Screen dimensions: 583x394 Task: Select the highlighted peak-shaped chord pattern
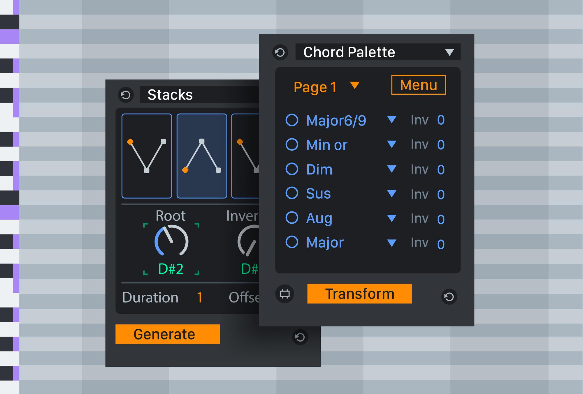(x=202, y=156)
